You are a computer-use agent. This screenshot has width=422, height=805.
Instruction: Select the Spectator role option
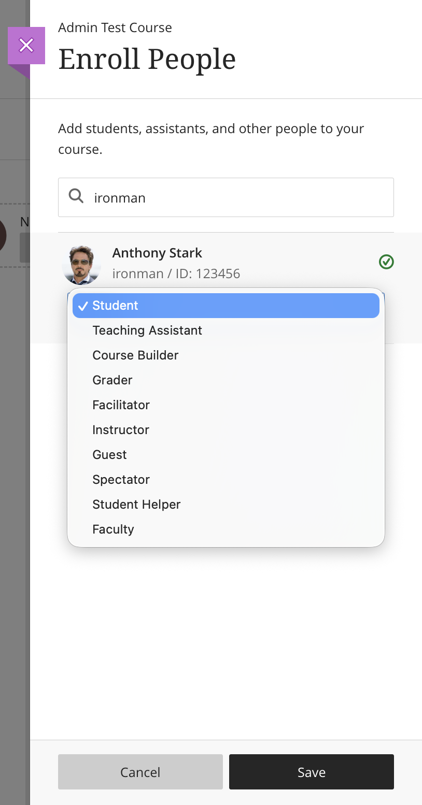(121, 480)
